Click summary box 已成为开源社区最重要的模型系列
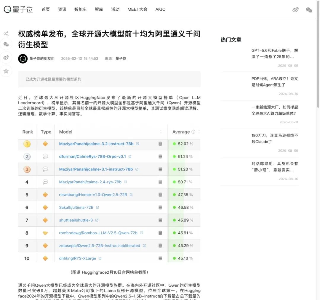 (x=109, y=79)
